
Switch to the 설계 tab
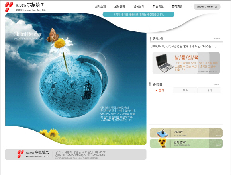point(161,90)
